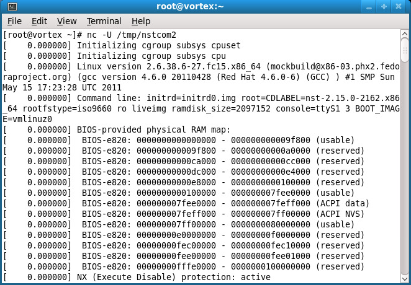
Task: Click the text '(Red Hat 4.6.0-6)'
Action: [x=258, y=77]
